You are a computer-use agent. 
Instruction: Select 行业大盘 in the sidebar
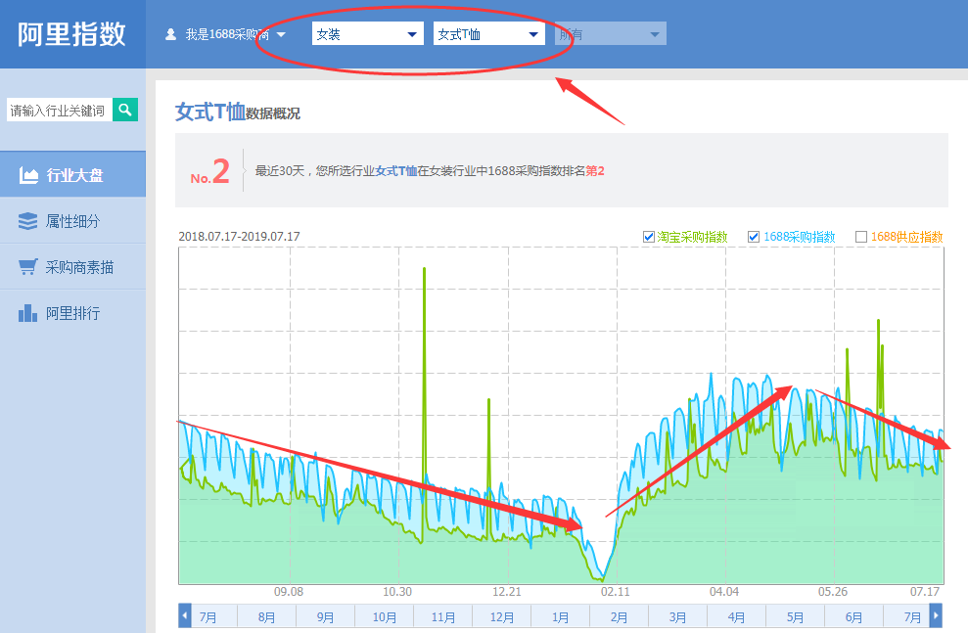point(72,174)
